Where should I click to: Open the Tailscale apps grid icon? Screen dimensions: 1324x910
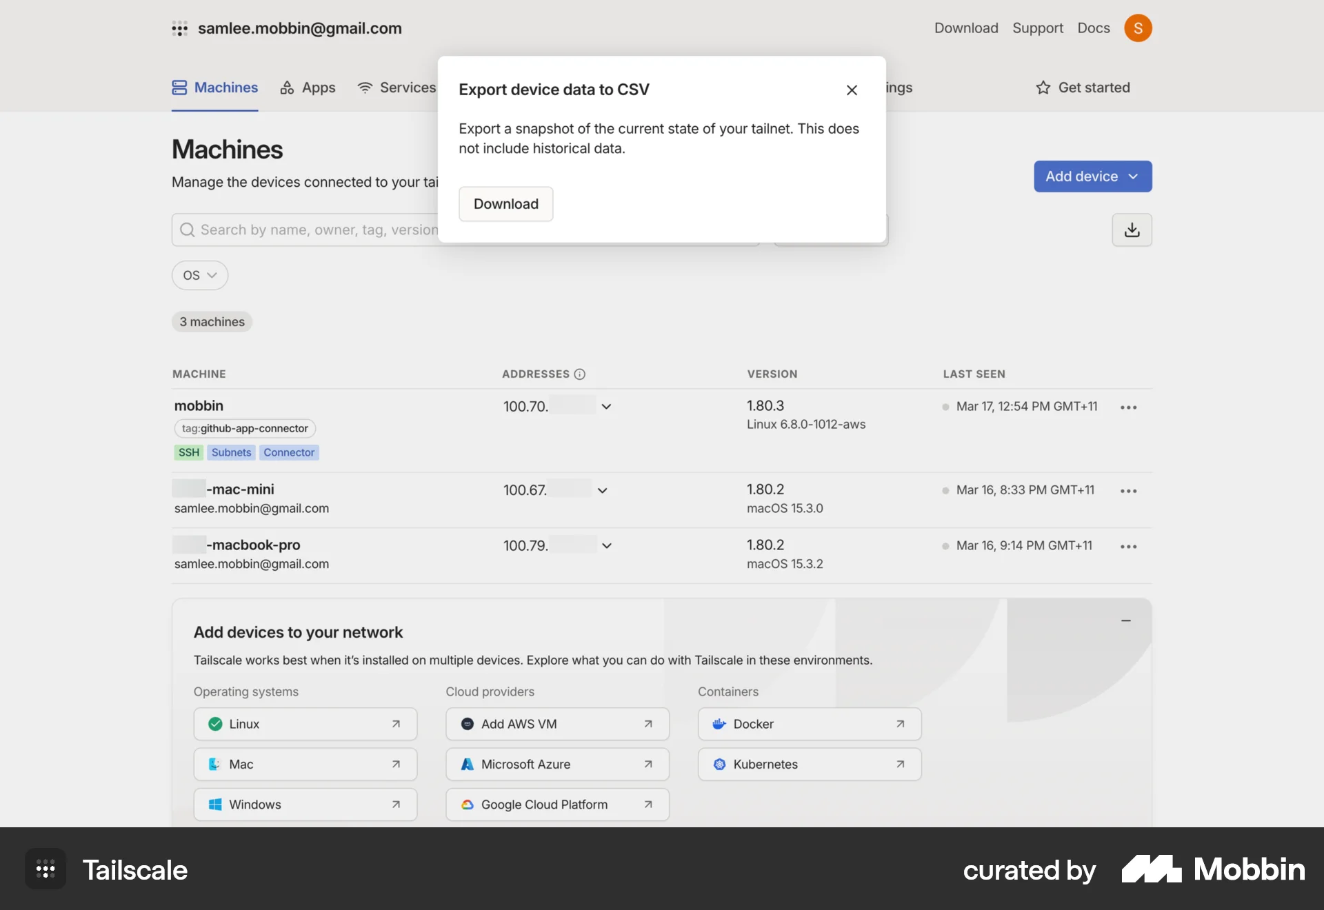[x=180, y=28]
